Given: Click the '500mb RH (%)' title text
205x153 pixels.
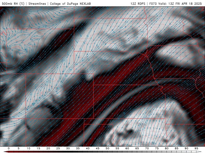Looking at the screenshot, I should click(13, 4).
